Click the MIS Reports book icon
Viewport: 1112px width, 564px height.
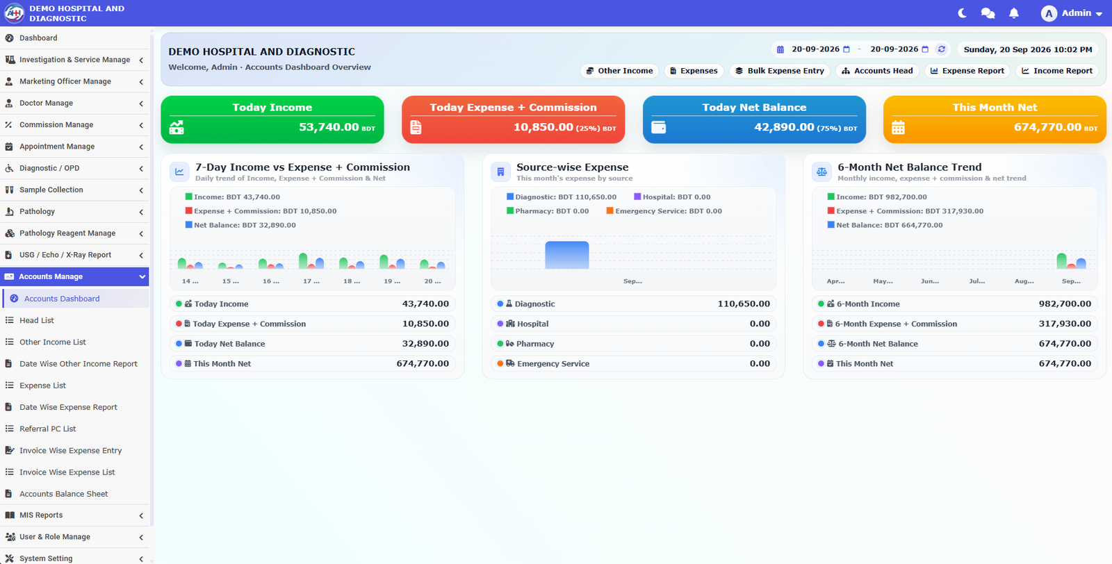tap(9, 515)
